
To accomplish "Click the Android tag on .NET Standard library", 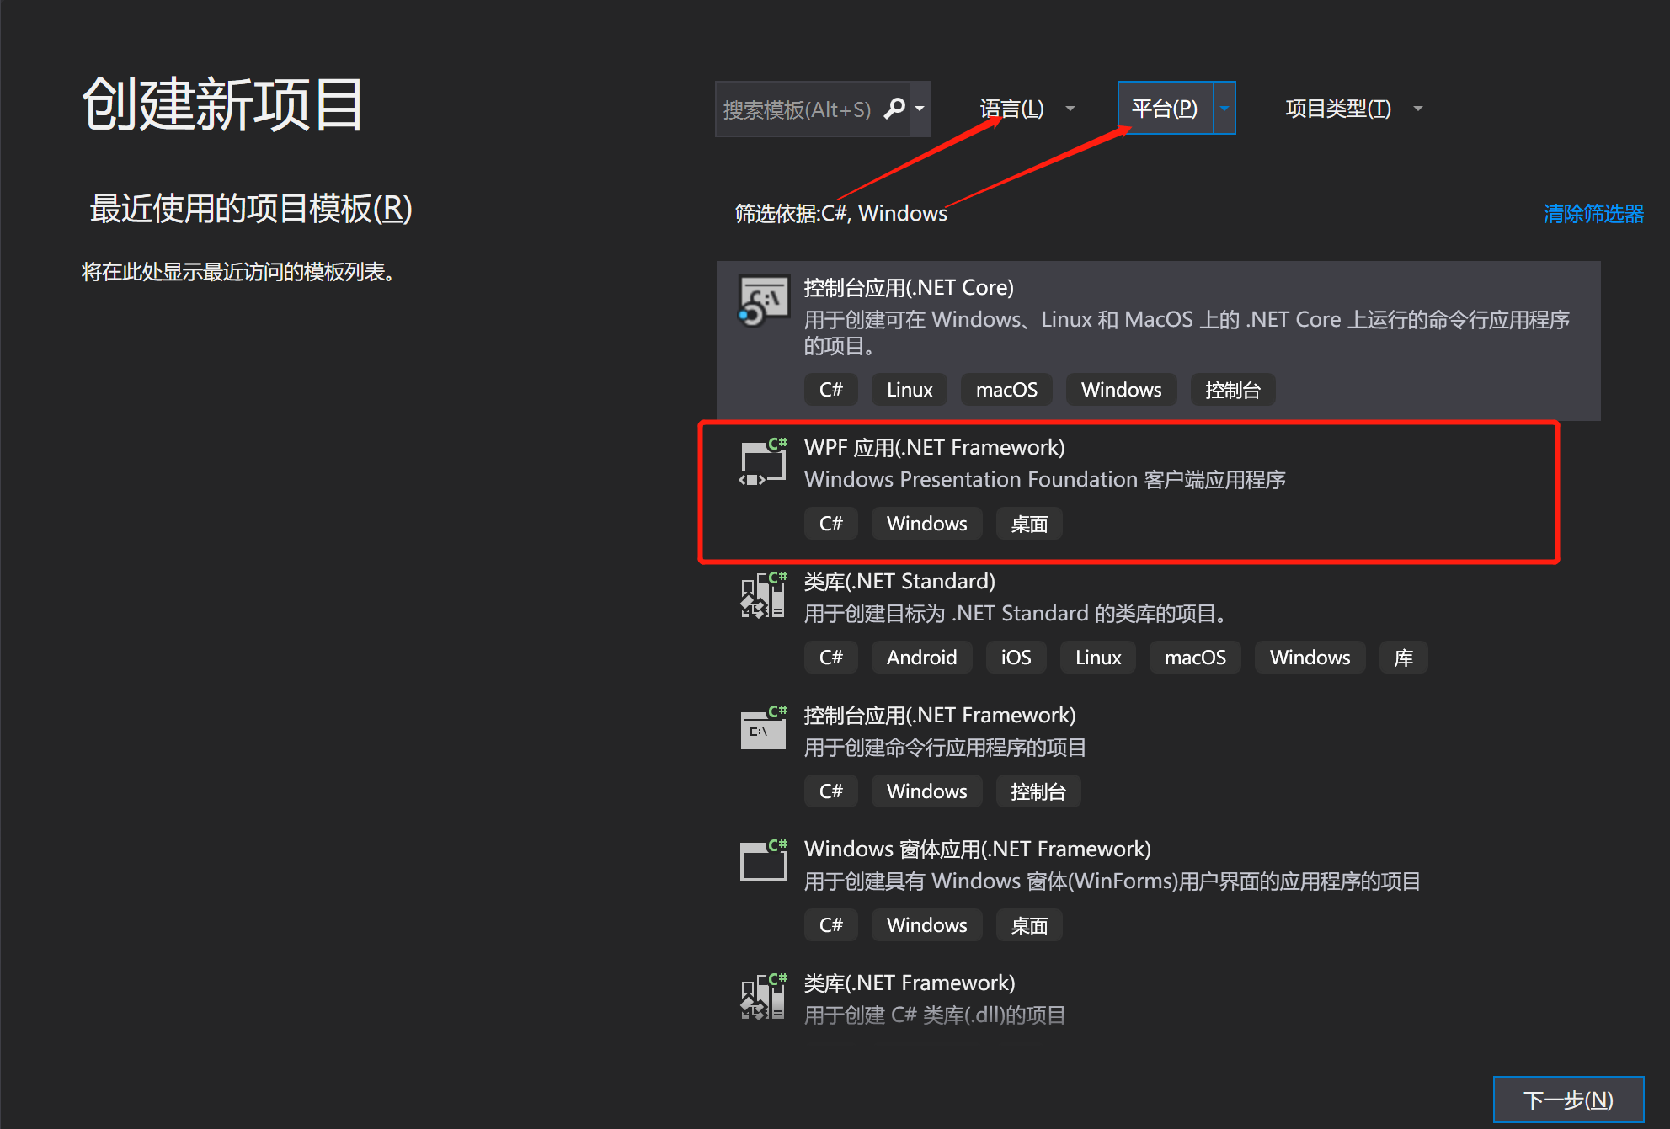I will [921, 658].
